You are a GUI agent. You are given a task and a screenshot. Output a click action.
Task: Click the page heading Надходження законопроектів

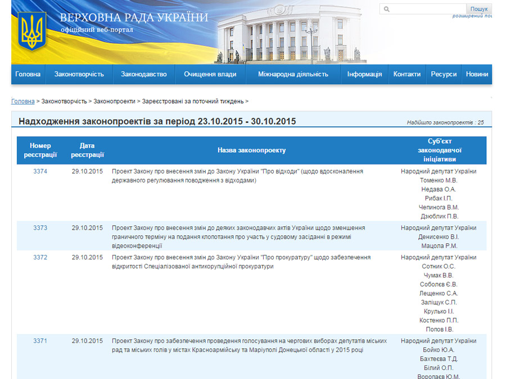pyautogui.click(x=157, y=121)
